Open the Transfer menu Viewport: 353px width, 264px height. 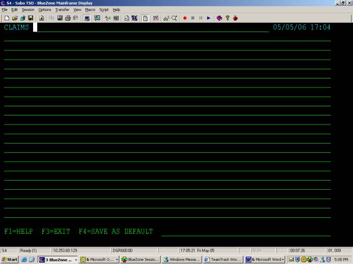63,10
